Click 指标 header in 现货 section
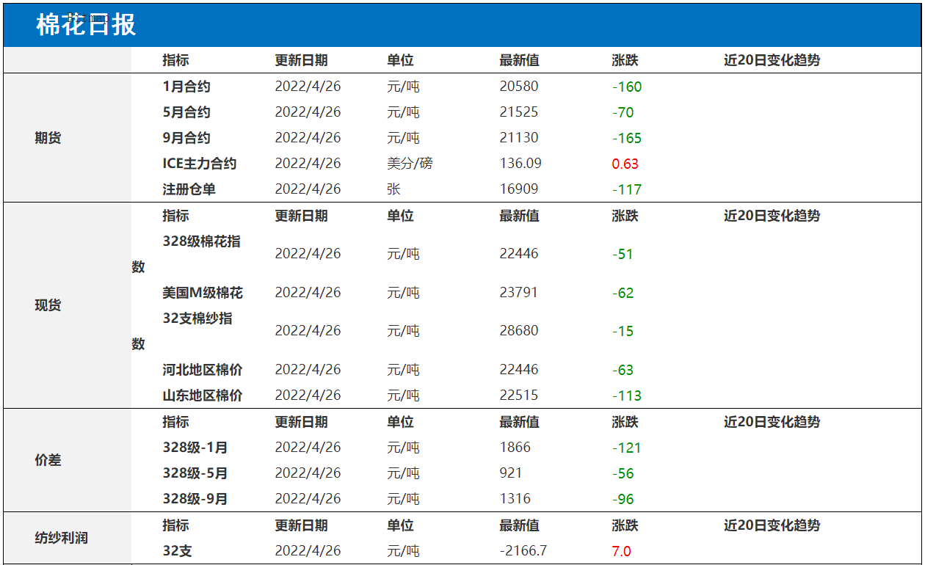Viewport: 925px width, 565px height. coord(176,216)
